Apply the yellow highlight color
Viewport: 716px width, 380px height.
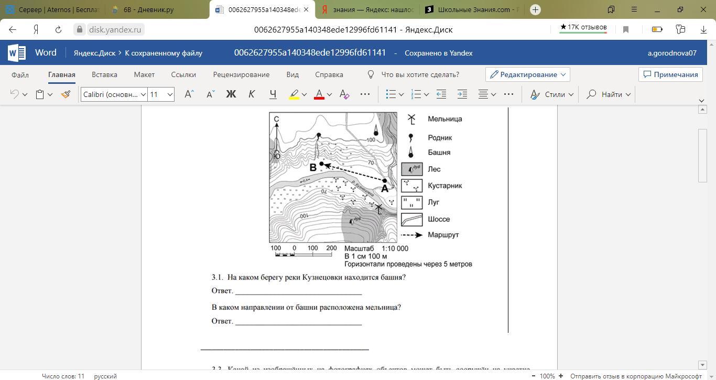(294, 94)
